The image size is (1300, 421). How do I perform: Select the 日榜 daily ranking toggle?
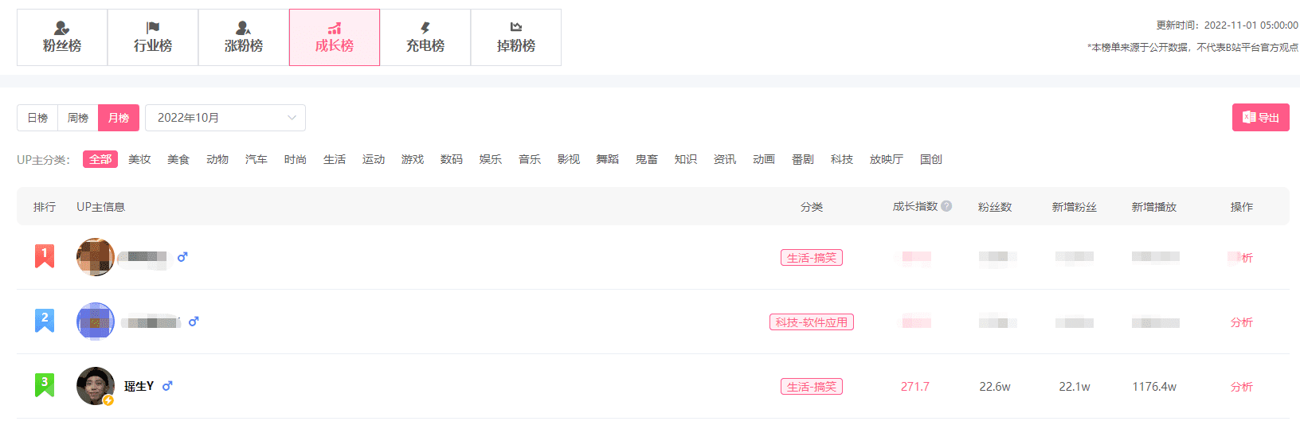pyautogui.click(x=37, y=118)
